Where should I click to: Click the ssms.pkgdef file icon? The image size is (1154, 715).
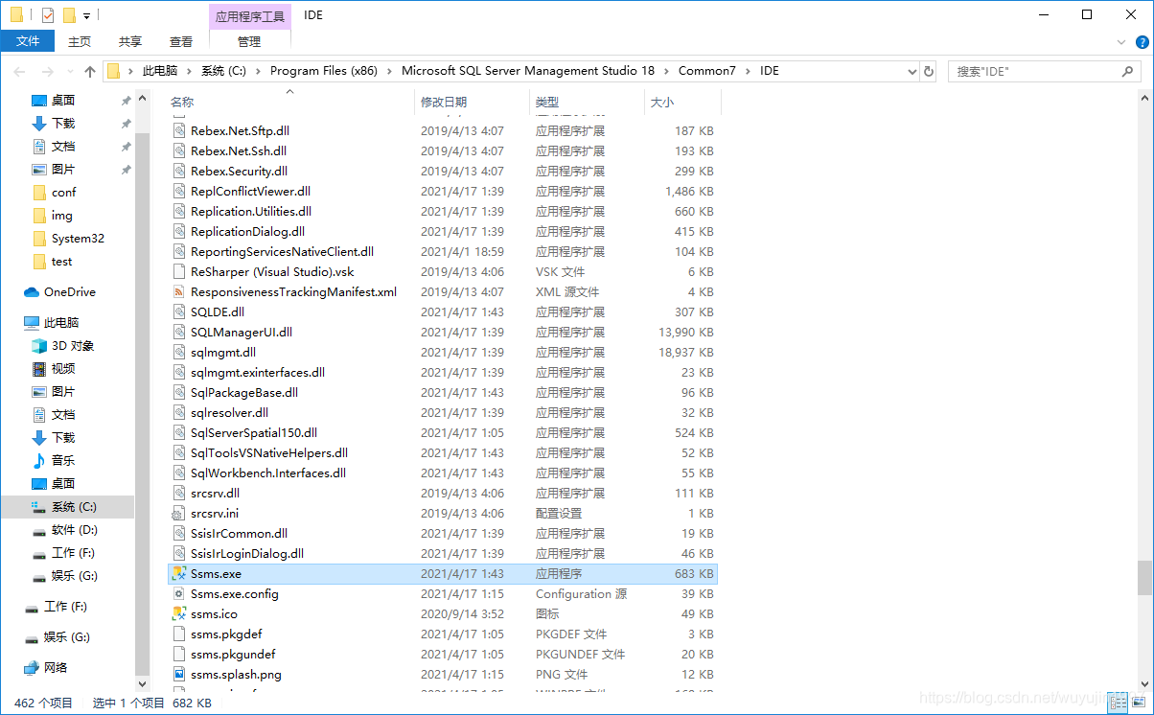[178, 634]
